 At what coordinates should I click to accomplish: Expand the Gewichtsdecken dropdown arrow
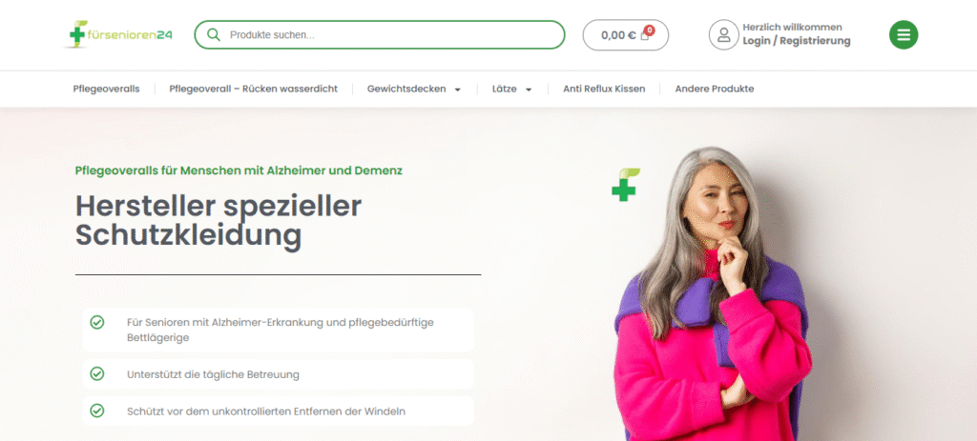pos(457,90)
